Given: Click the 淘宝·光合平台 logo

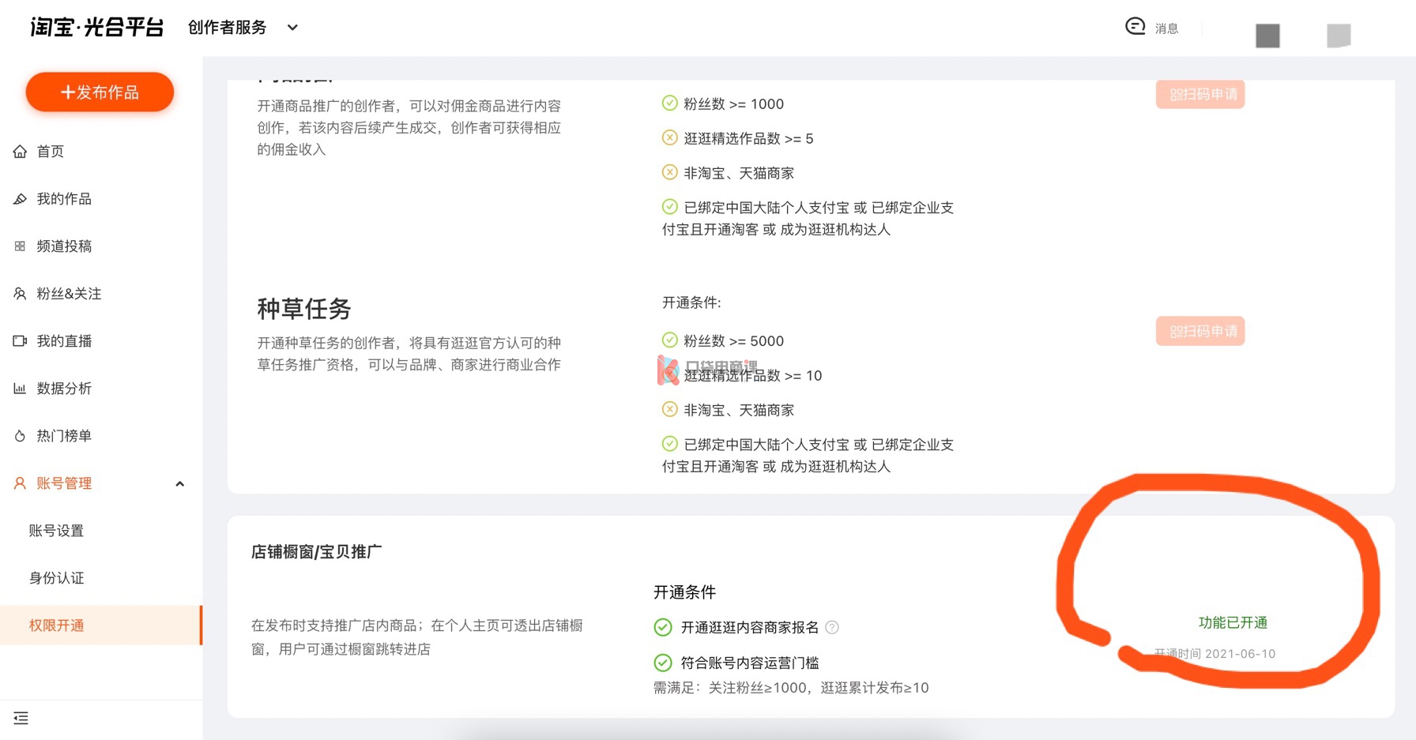Looking at the screenshot, I should [97, 28].
